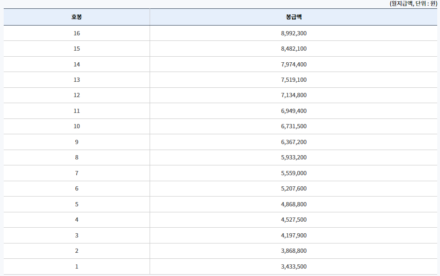Click the 호봉 10 cell
This screenshot has height=276, width=440.
tap(77, 126)
